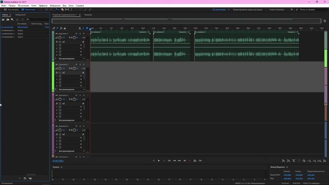329x185 pixels.
Task: Switch to Waveform view button
Action: (x=11, y=10)
